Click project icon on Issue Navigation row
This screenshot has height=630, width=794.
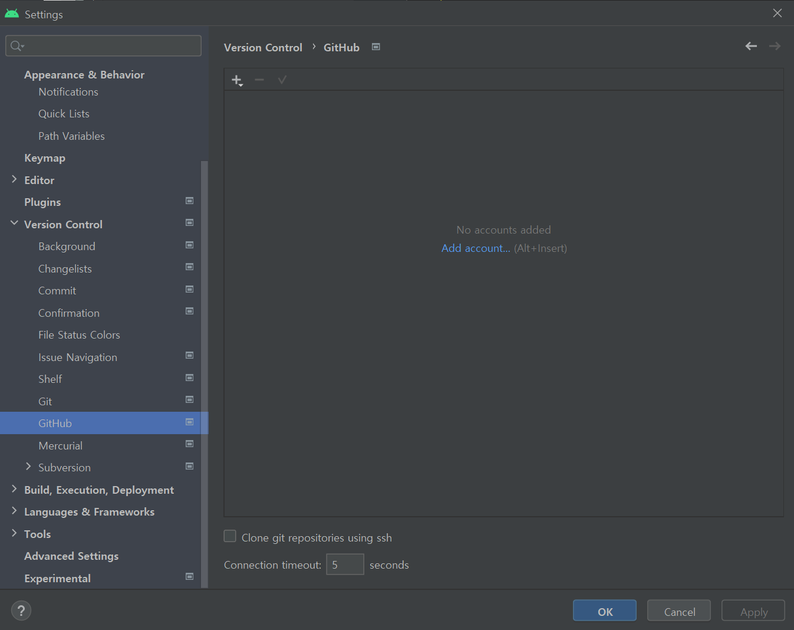click(x=190, y=355)
